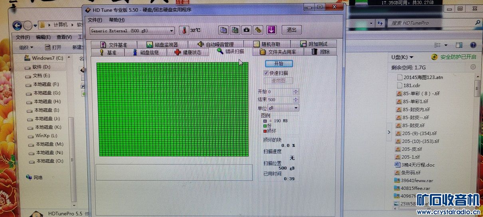Image resolution: width=483 pixels, height=217 pixels.
Task: Collapse U盘 side panel chevron
Action: (389, 132)
